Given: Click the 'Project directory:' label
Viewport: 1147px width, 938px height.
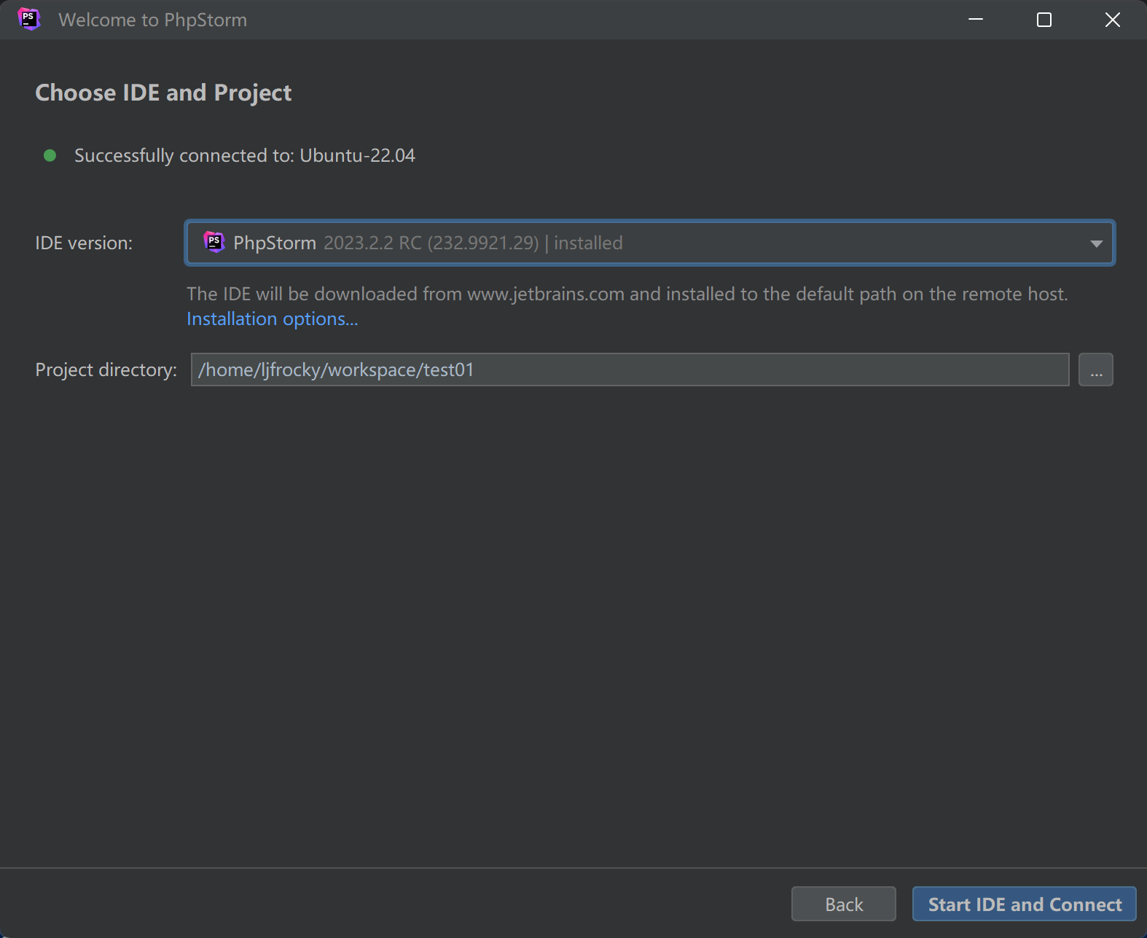Looking at the screenshot, I should pyautogui.click(x=106, y=370).
